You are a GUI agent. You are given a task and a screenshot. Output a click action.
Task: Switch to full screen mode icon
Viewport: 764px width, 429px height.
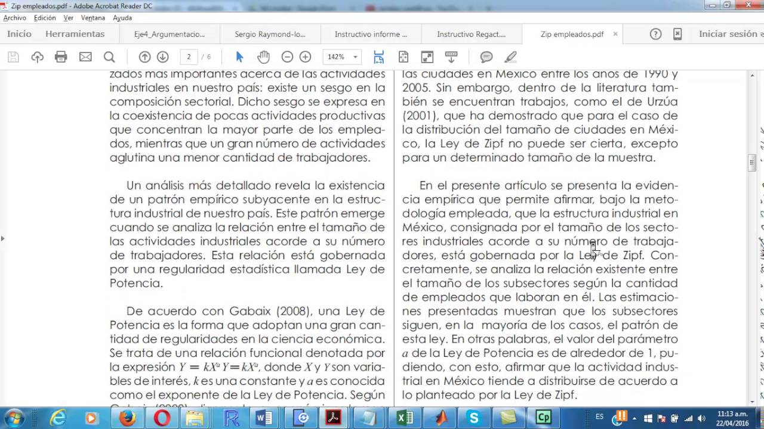pyautogui.click(x=427, y=57)
